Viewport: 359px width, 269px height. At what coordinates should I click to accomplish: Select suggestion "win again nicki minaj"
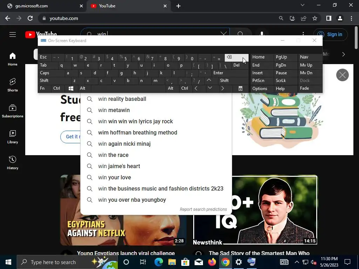(156, 144)
